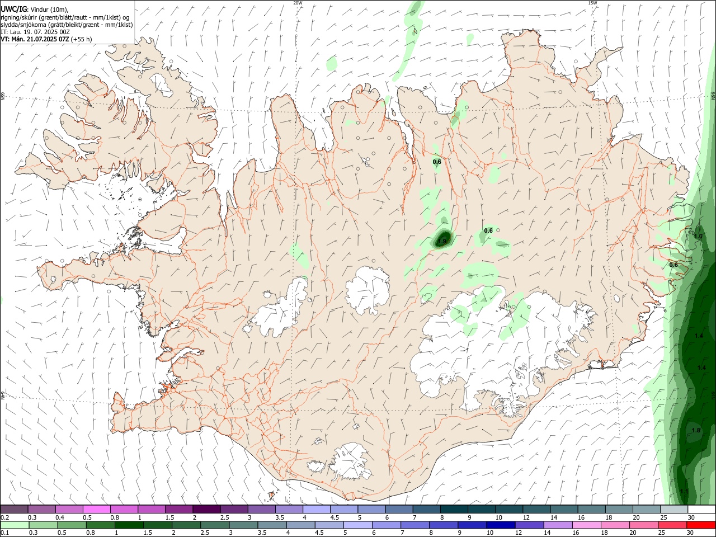716x537 pixels.
Task: Click the 'VT: Mán. 21.07.2025 07Z (+55 h)' line
Action: click(x=46, y=39)
